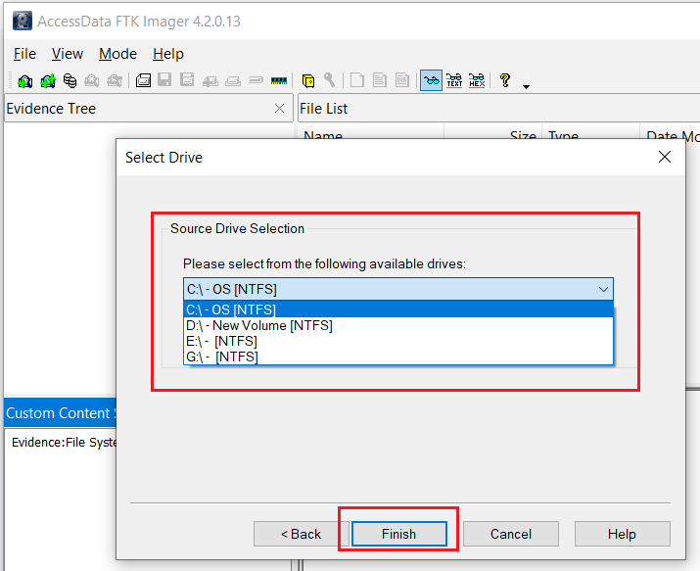700x571 pixels.
Task: Click the Export Disk Image floppy icon
Action: (x=164, y=81)
